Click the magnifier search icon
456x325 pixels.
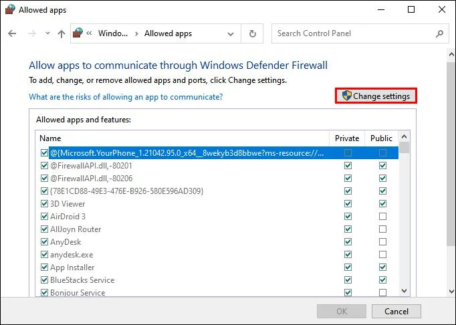(x=439, y=33)
